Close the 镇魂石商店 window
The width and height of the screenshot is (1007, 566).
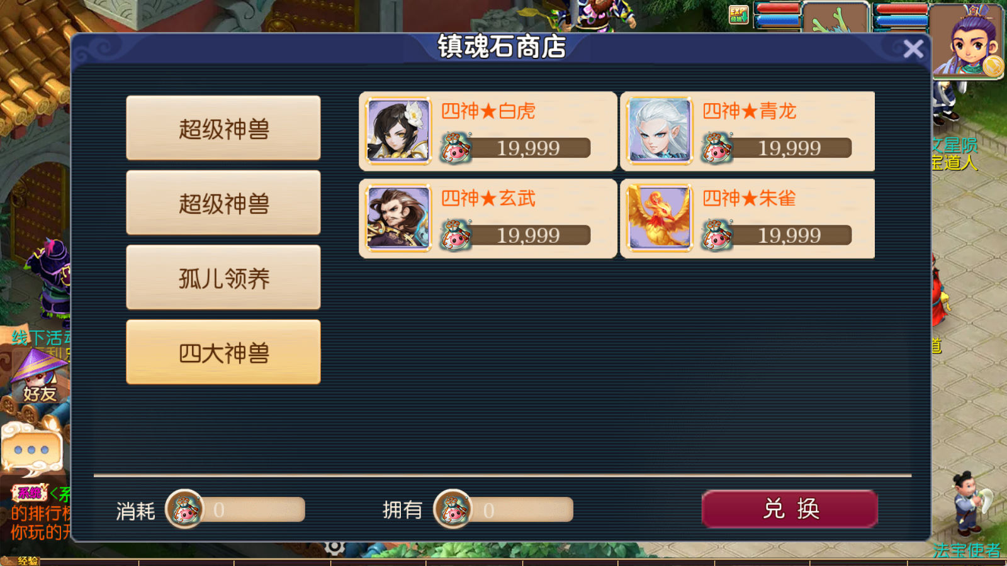click(x=913, y=49)
